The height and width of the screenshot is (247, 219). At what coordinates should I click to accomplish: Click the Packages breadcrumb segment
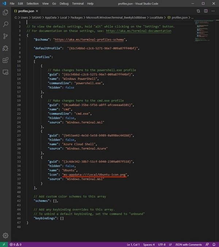(x=76, y=18)
